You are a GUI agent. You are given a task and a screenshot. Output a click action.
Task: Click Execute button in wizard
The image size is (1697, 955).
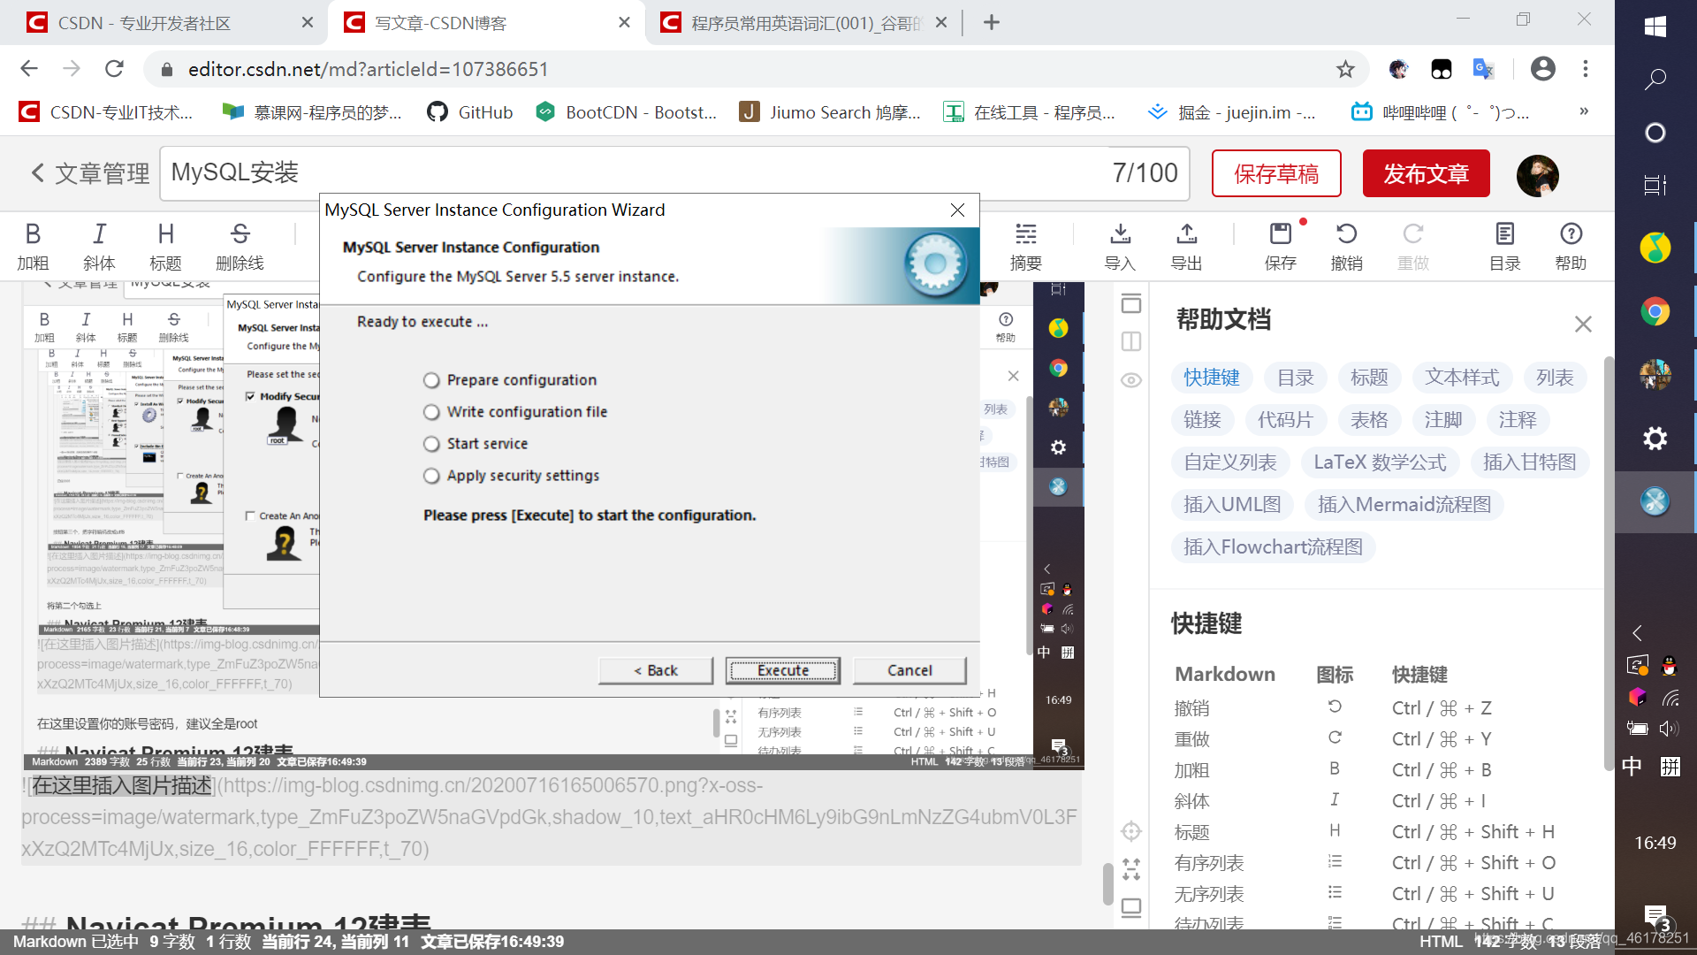pyautogui.click(x=783, y=670)
